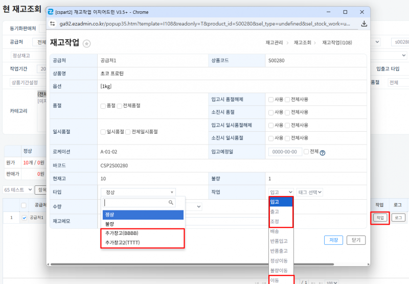Check the 전체일시품절 checkbox

(128, 132)
